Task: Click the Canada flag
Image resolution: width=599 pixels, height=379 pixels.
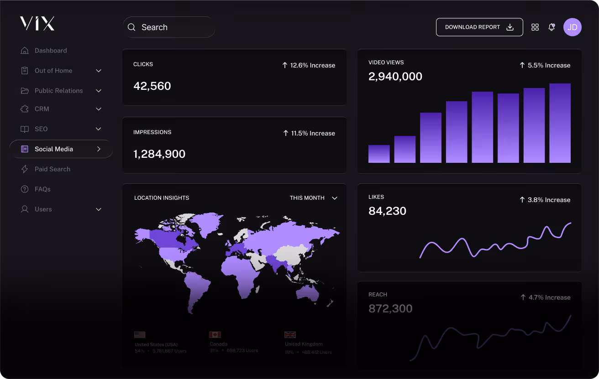Action: (215, 334)
